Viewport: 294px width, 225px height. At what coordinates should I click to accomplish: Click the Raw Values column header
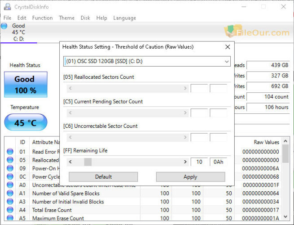coord(267,142)
